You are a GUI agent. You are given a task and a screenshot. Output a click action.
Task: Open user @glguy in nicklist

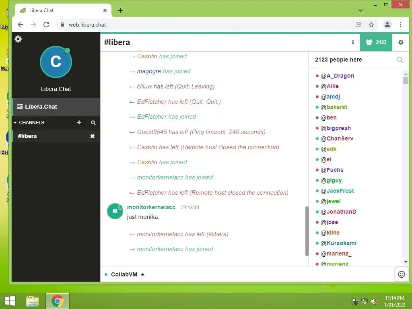(x=331, y=181)
